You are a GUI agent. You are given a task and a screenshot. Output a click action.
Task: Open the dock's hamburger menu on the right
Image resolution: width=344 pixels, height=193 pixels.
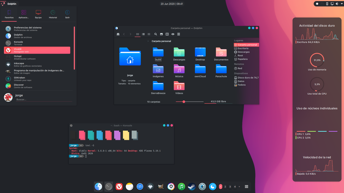(247, 187)
